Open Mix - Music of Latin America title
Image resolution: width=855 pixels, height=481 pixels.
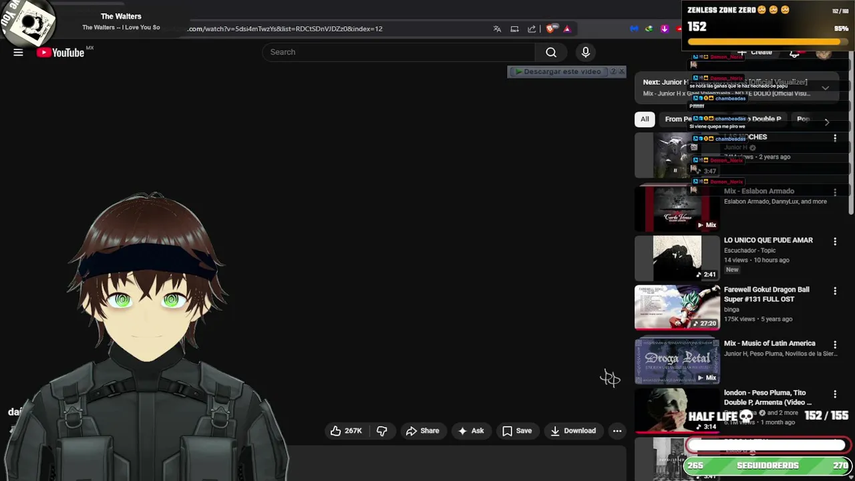[x=769, y=343]
